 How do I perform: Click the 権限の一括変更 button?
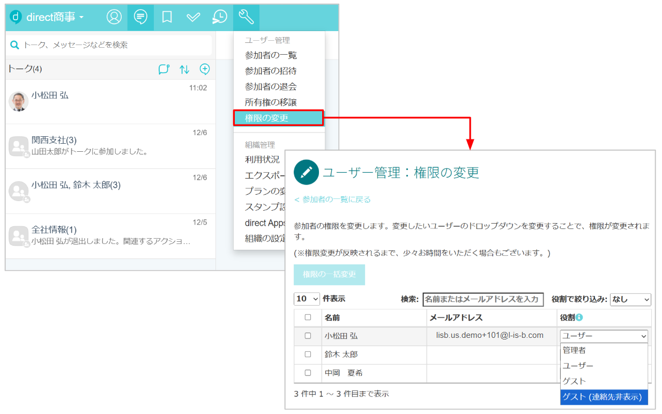click(x=329, y=275)
